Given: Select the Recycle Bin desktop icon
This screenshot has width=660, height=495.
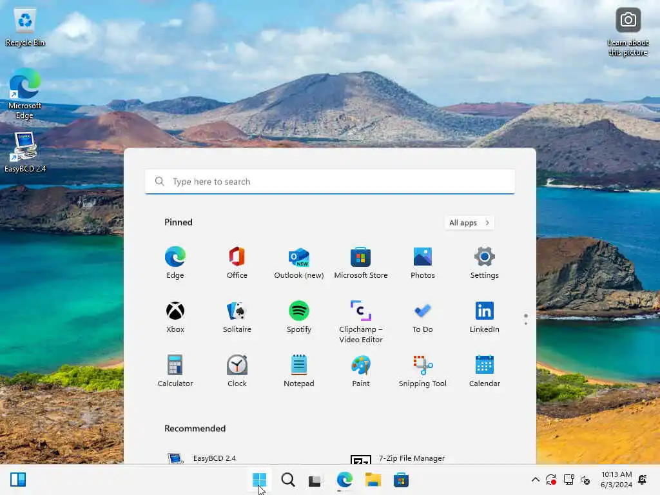Looking at the screenshot, I should [x=25, y=27].
